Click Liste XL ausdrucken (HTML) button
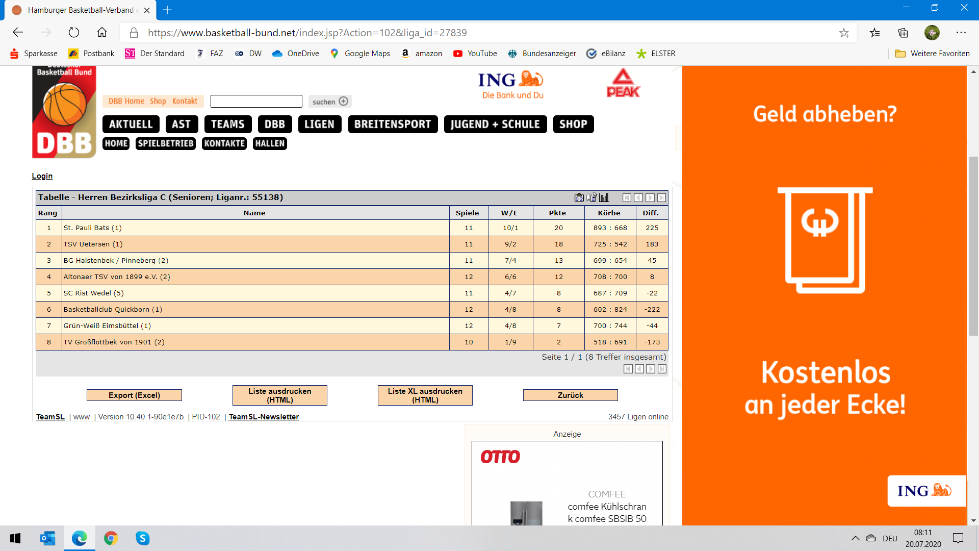The height and width of the screenshot is (551, 979). click(x=425, y=395)
